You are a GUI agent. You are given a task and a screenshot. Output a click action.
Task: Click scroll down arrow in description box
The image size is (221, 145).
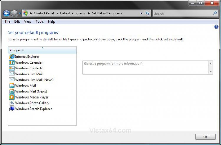pos(210,71)
